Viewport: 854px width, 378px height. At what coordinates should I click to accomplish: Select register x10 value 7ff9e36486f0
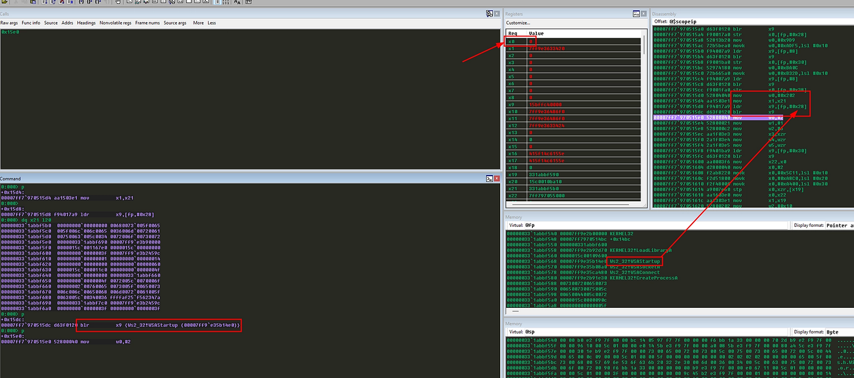546,111
